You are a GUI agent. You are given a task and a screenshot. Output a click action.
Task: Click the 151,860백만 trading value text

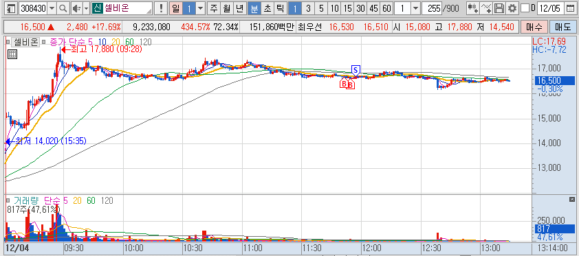(272, 27)
